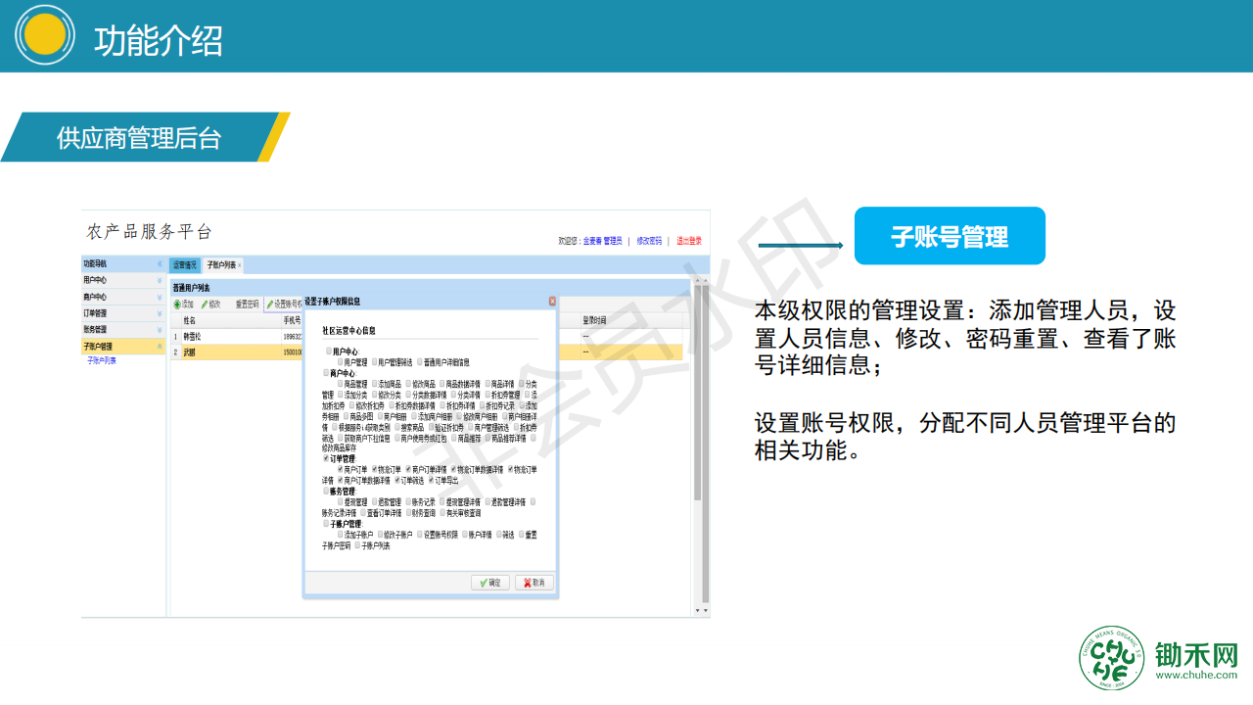Image resolution: width=1253 pixels, height=705 pixels.
Task: Collapse the 功能导航 sidebar arrow
Action: [160, 263]
